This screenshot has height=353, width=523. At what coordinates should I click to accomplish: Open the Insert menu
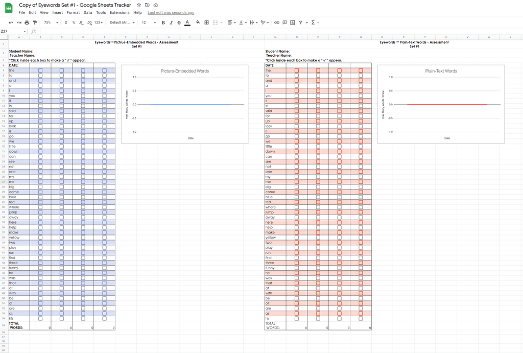coord(57,13)
